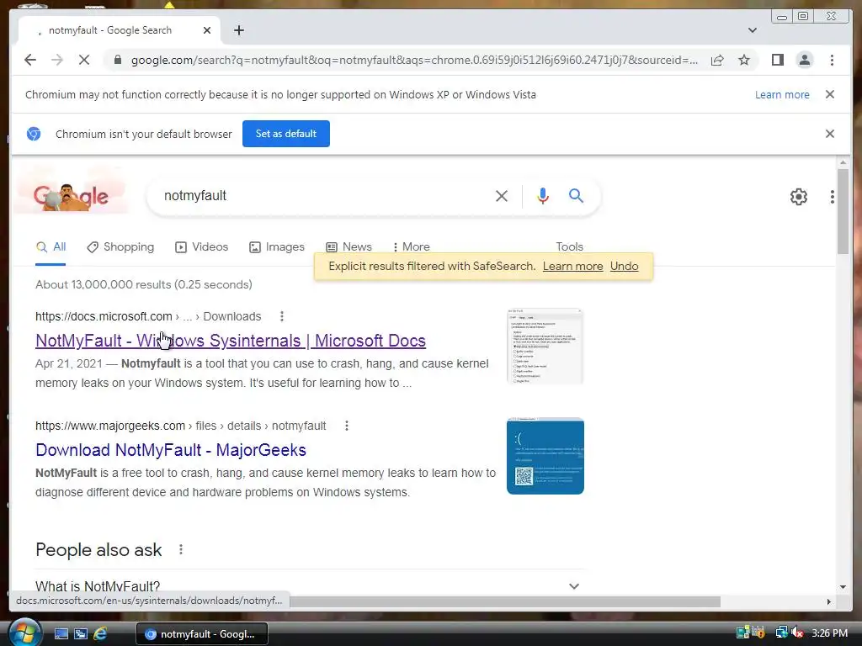
Task: Launch Internet Explorer from quick launch
Action: [100, 633]
